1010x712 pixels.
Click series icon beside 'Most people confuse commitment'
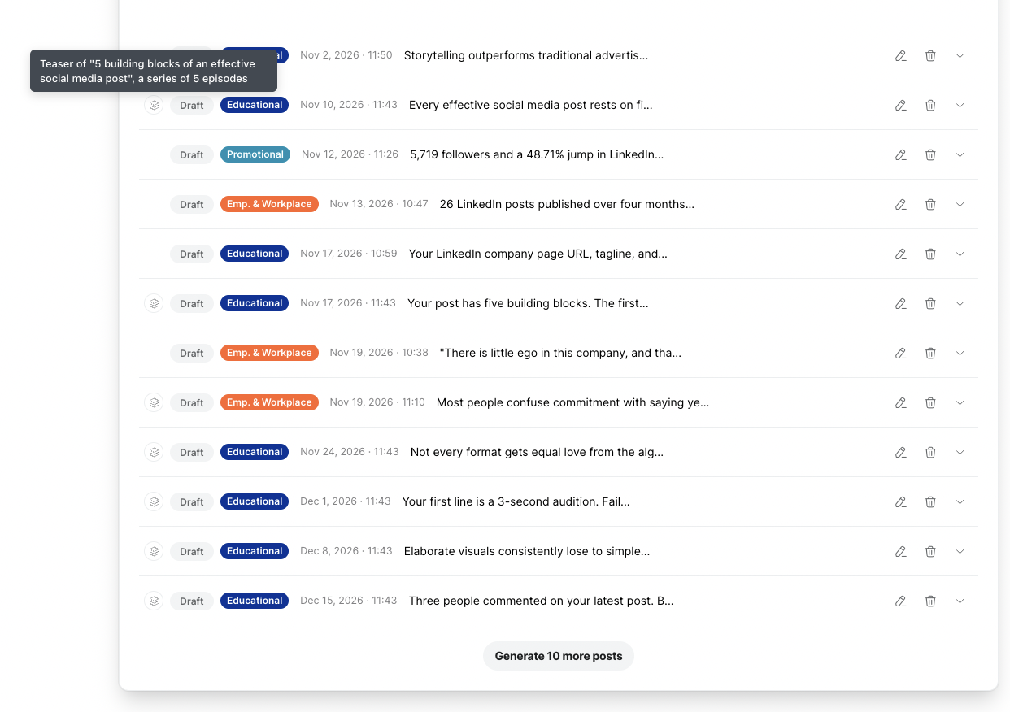154,402
